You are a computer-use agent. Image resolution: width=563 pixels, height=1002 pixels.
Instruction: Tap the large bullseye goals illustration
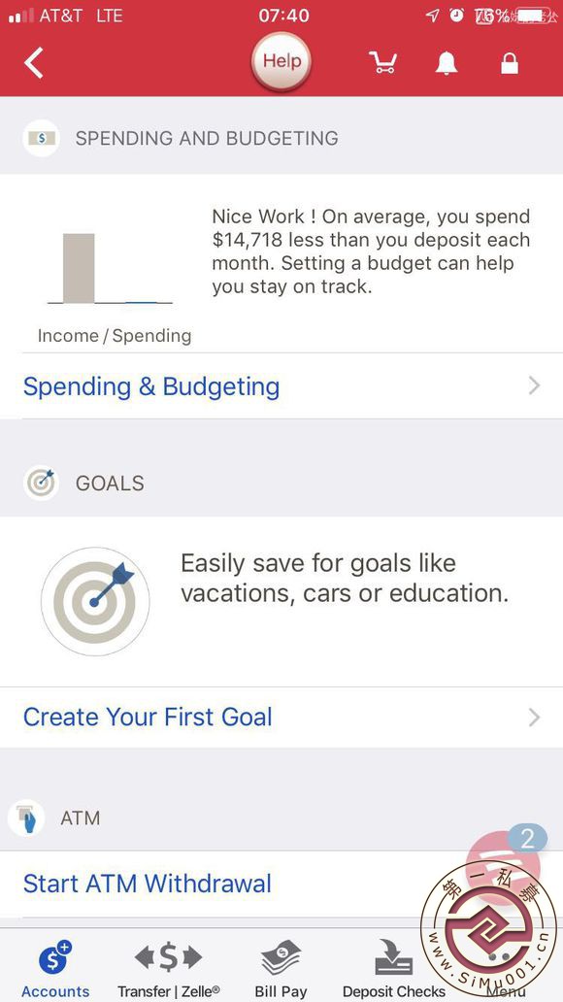(95, 601)
